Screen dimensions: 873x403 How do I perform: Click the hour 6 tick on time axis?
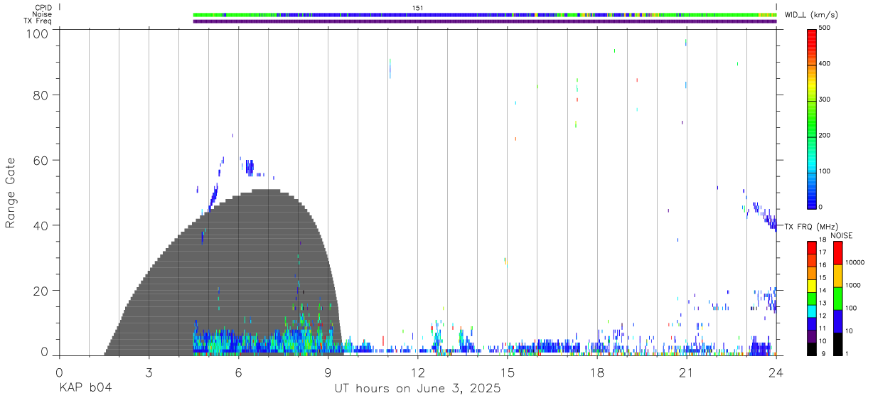[238, 372]
